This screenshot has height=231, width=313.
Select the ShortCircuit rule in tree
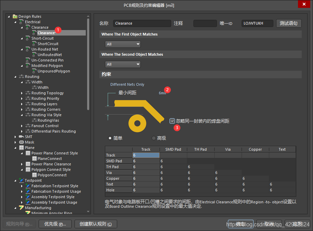click(48, 44)
